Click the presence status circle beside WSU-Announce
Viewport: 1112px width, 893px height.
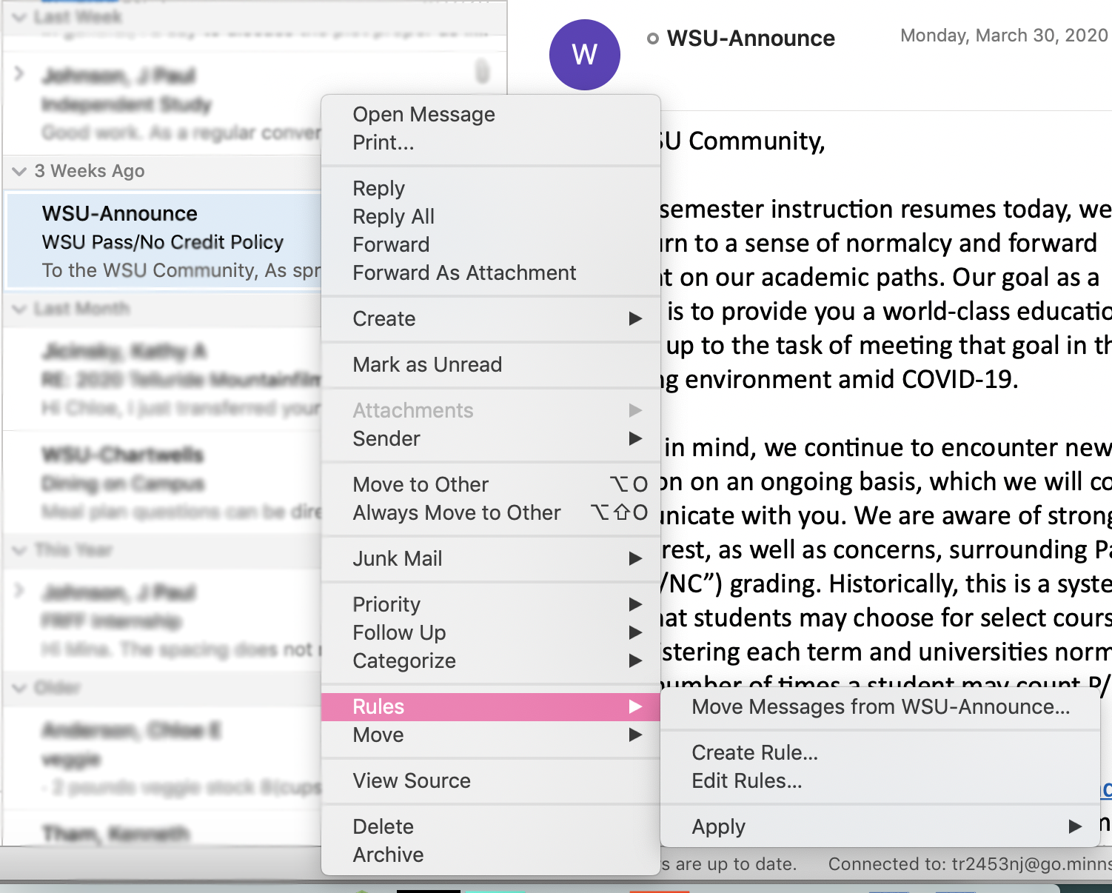coord(652,39)
